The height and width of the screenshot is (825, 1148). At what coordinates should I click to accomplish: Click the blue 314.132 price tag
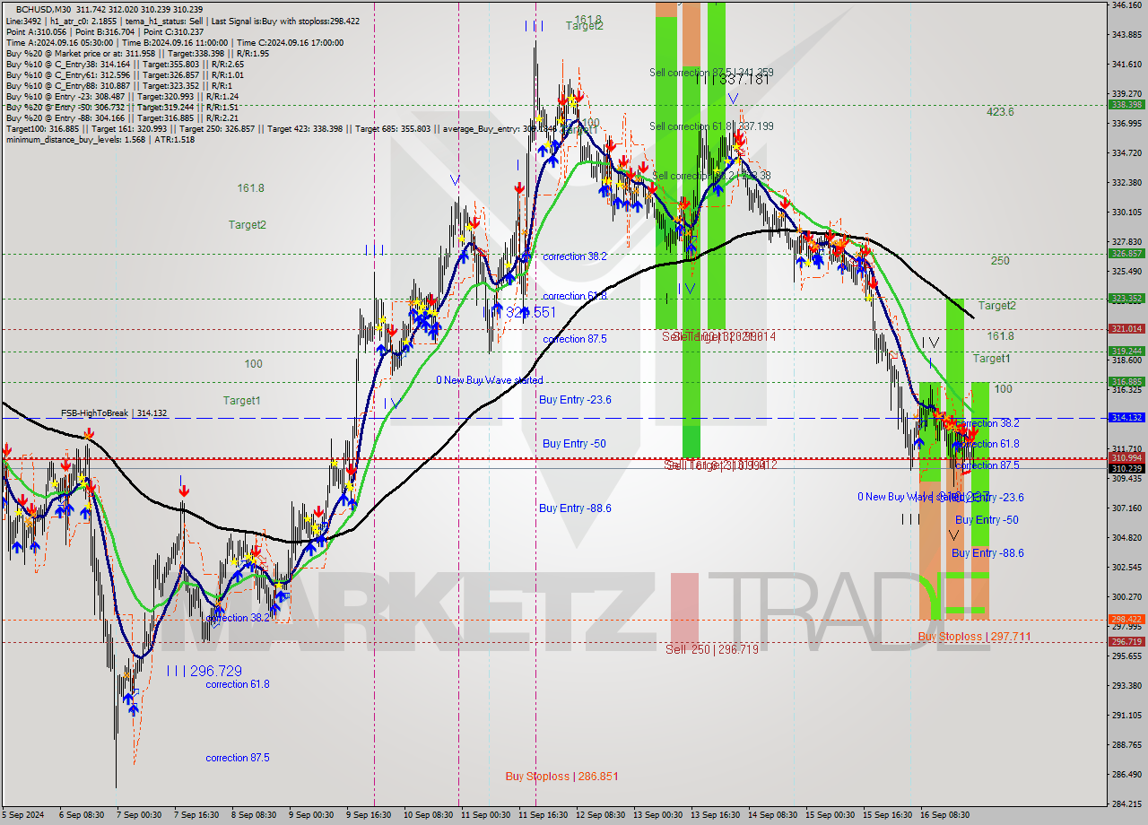(1126, 418)
